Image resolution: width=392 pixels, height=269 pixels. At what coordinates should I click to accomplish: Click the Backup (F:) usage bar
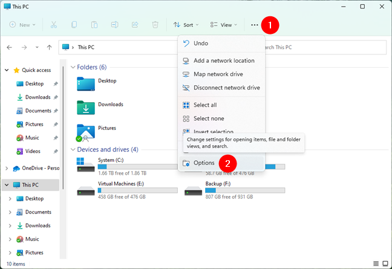245,190
